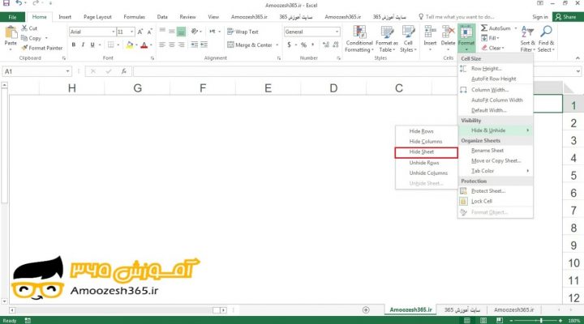This screenshot has height=324, width=584.
Task: Click the new sheet plus icon
Action: [366, 310]
